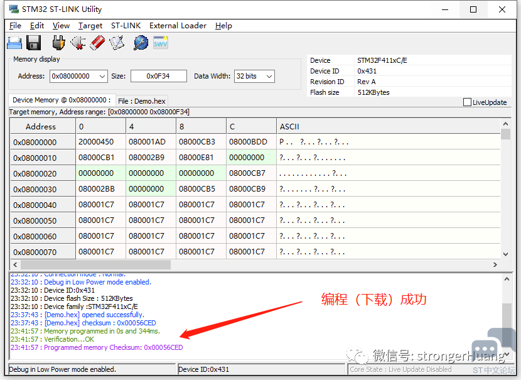This screenshot has width=521, height=380.
Task: Click log line Device flash Size : 512KBytes
Action: [x=72, y=298]
